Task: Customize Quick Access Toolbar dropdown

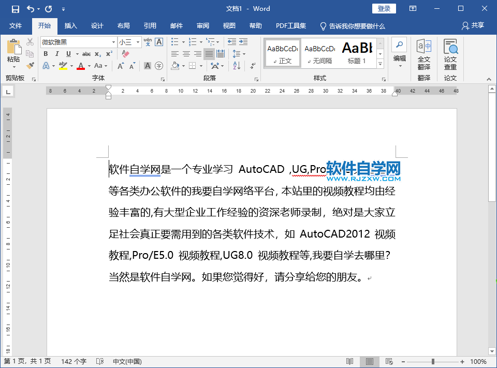Action: coord(63,9)
